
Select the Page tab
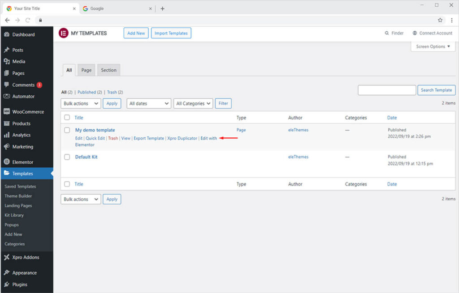[87, 70]
